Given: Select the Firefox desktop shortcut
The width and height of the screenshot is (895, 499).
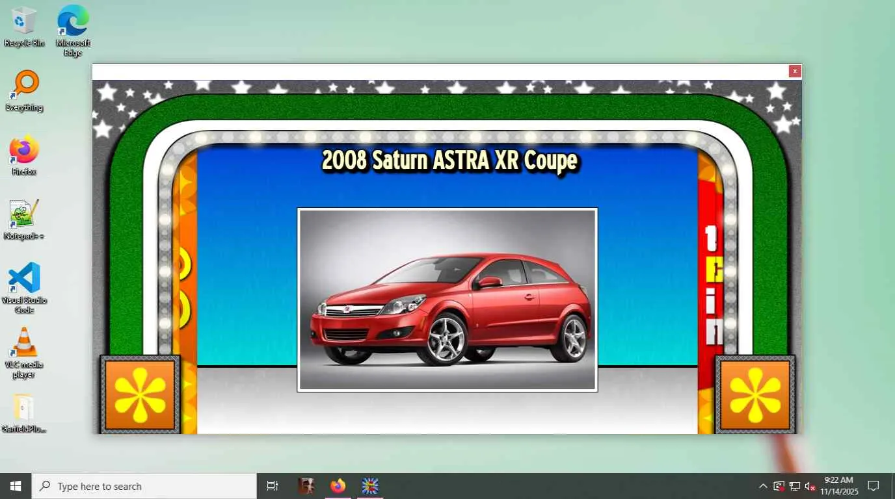Looking at the screenshot, I should (x=24, y=155).
